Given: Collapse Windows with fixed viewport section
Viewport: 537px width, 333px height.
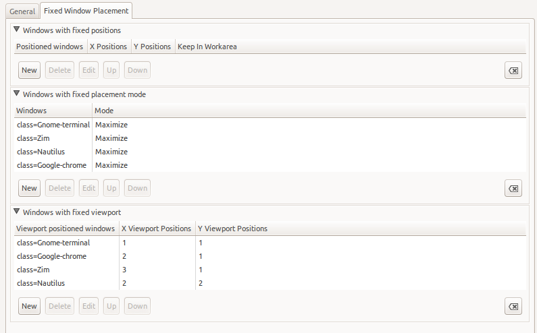Looking at the screenshot, I should tap(17, 212).
